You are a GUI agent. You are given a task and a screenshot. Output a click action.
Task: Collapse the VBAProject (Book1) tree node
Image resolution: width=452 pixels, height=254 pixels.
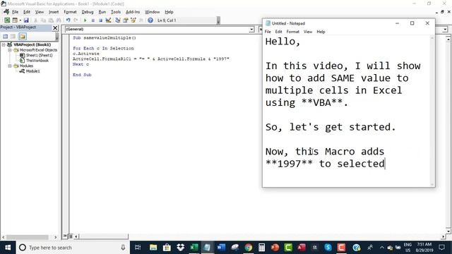click(4, 44)
